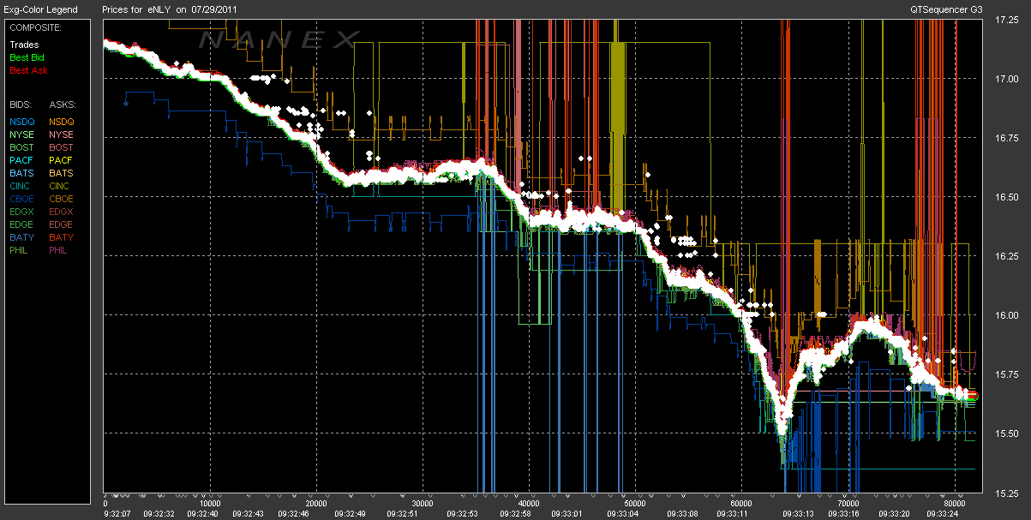
Task: Click the 40000 sequence tick on the x-axis
Action: pos(529,504)
